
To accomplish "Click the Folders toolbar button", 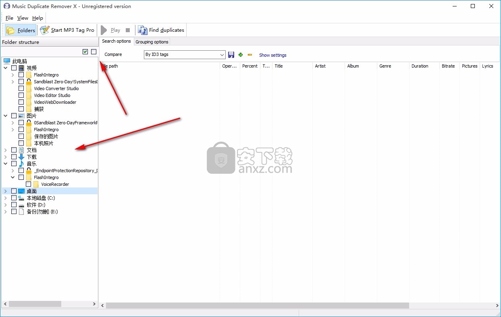I will click(21, 30).
